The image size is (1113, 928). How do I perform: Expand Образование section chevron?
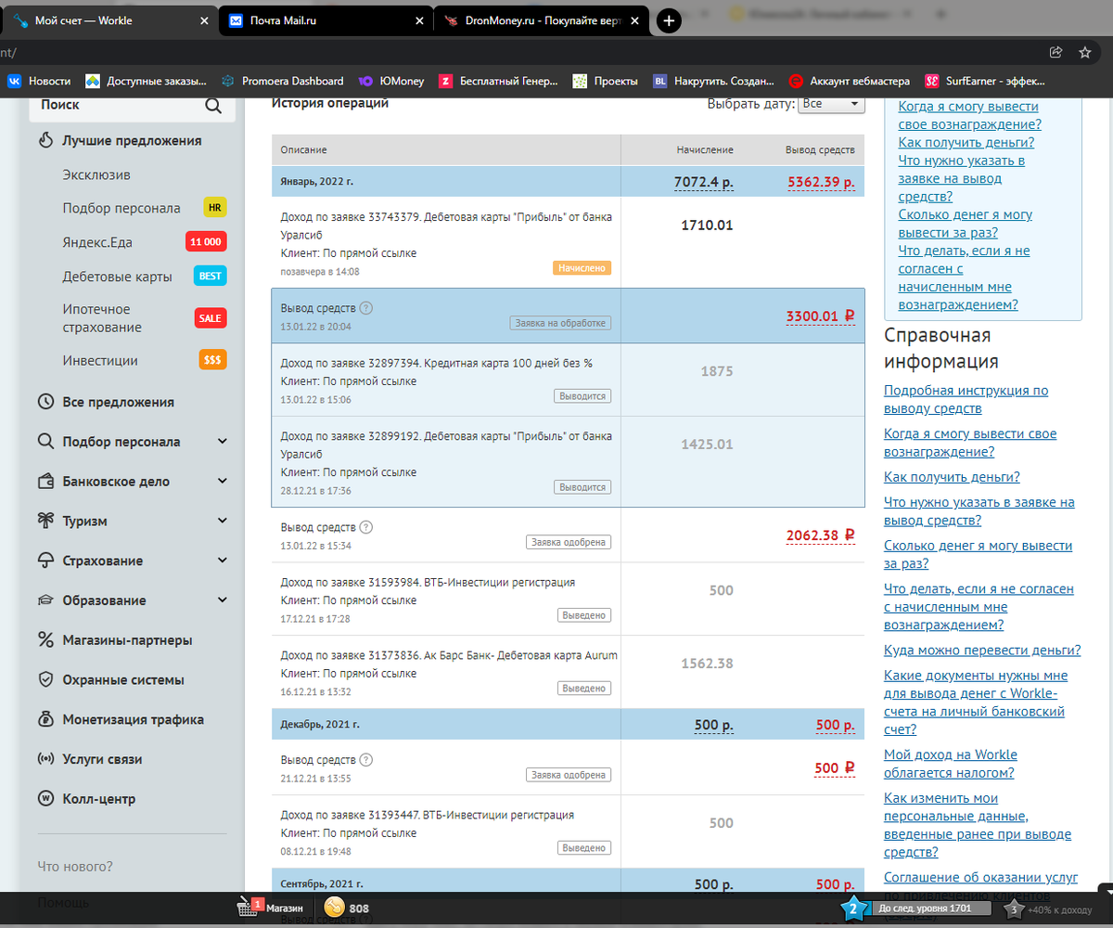tap(222, 600)
